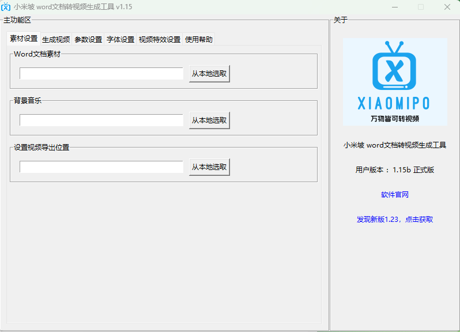Click the 设置视频导出位置 path field
Image resolution: width=460 pixels, height=332 pixels.
pos(101,167)
